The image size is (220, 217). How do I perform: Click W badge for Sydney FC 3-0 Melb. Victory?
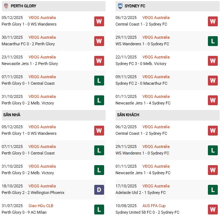(x=213, y=61)
